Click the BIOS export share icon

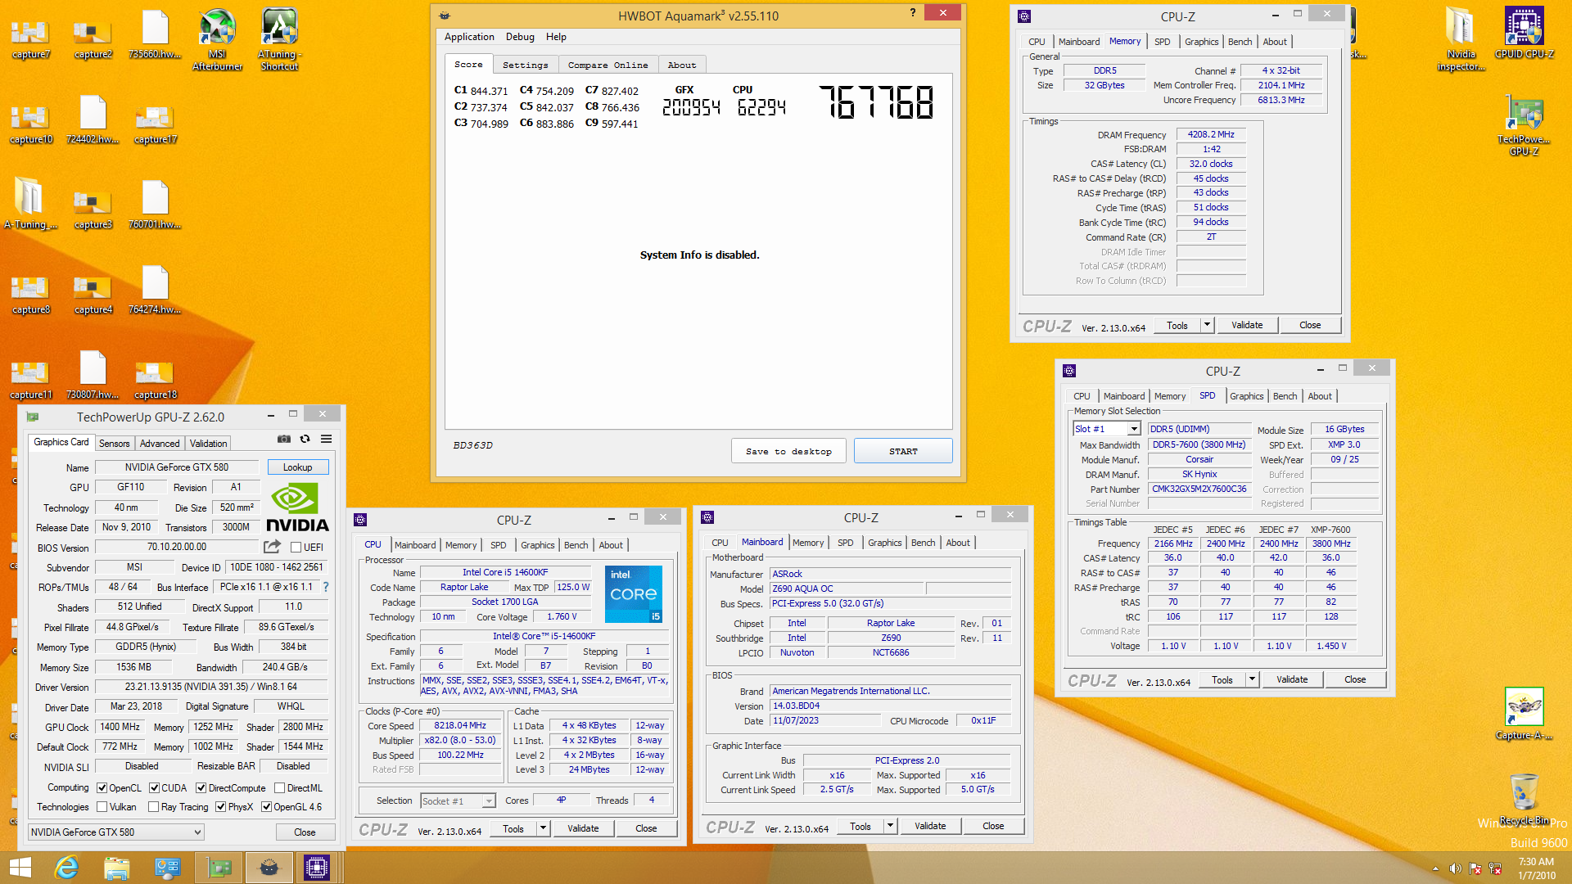[x=272, y=547]
